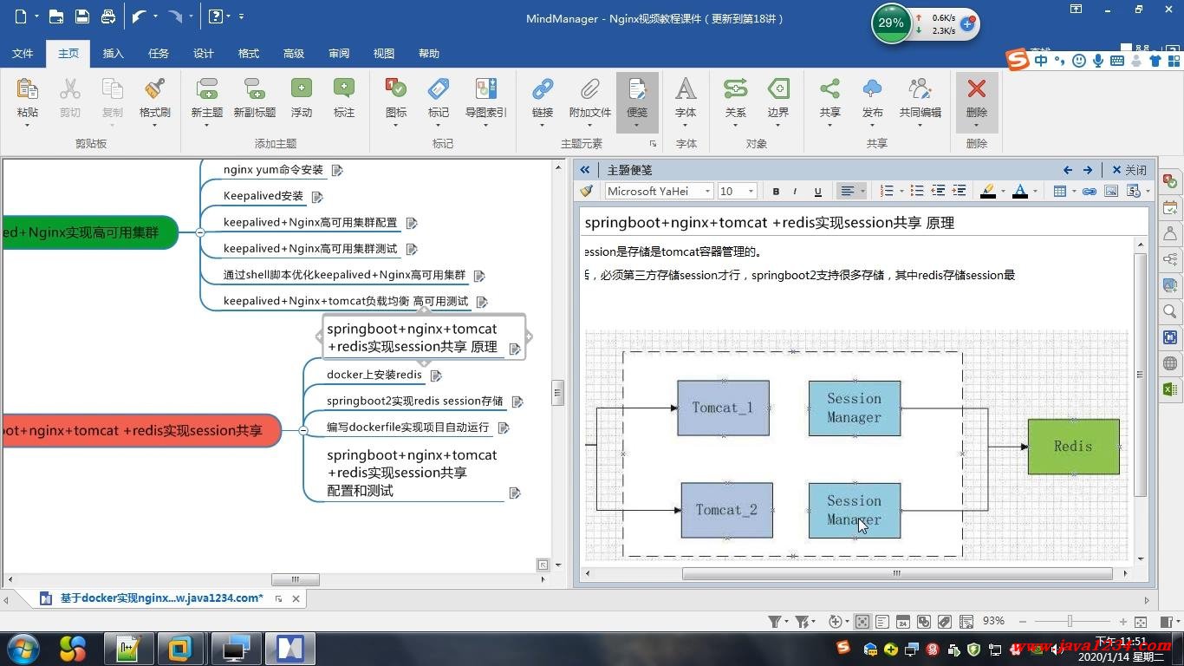The width and height of the screenshot is (1184, 666).
Task: Select the topic 'Keepalived安装'
Action: click(x=263, y=196)
